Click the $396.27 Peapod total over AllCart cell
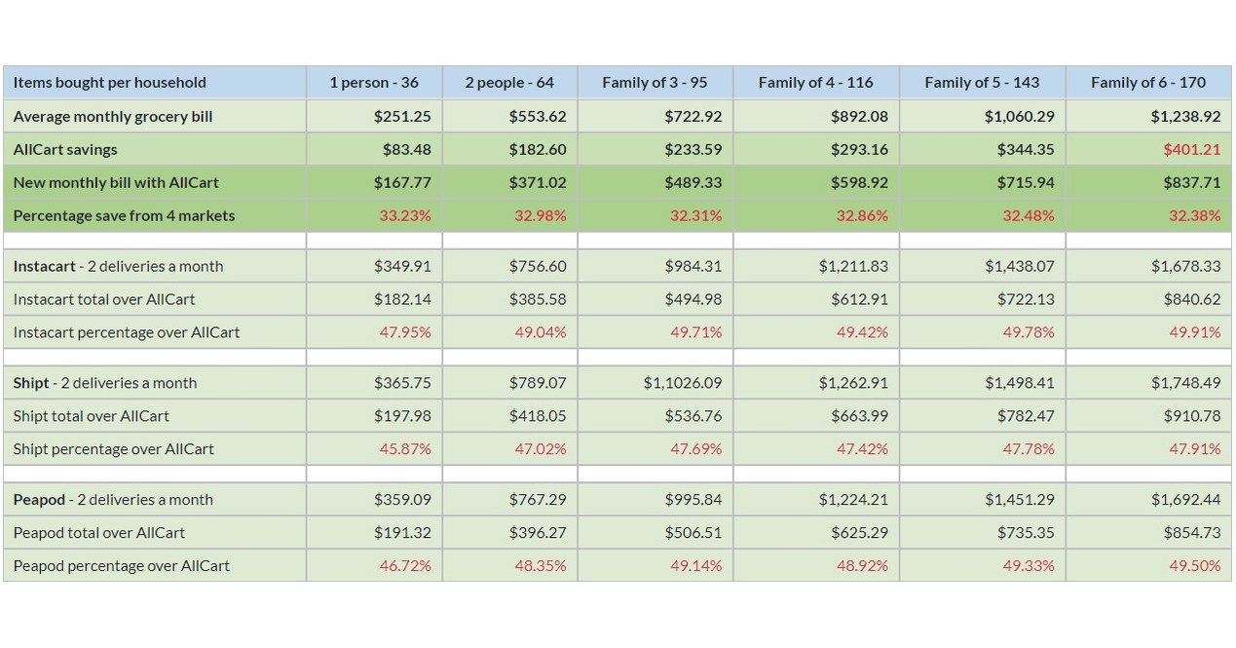The width and height of the screenshot is (1236, 648). (x=509, y=534)
